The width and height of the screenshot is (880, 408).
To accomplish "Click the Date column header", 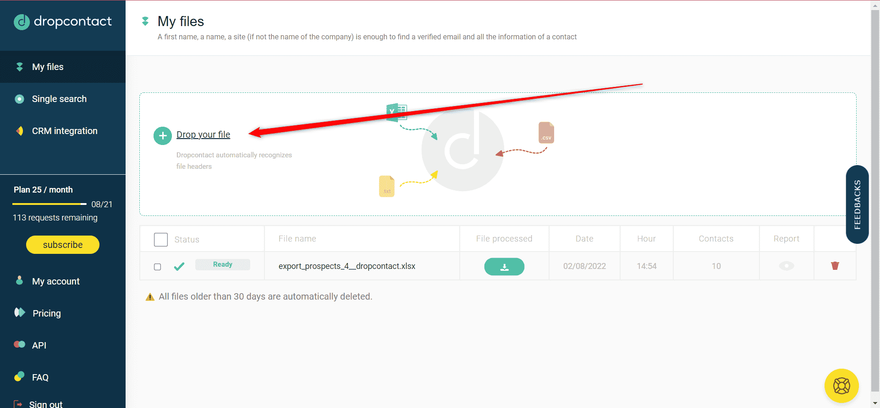I will click(x=584, y=239).
